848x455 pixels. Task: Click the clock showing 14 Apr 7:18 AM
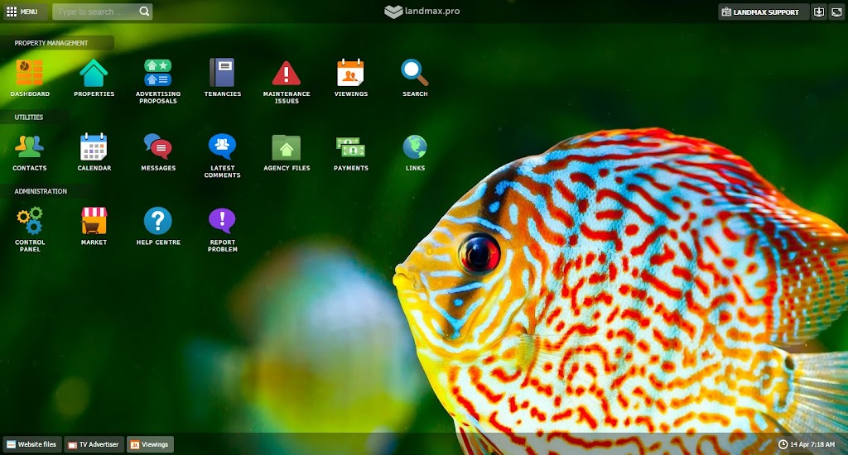[807, 444]
